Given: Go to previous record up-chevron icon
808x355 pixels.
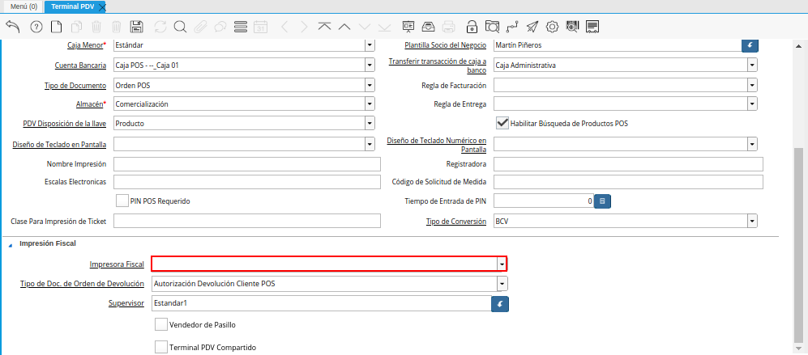Looking at the screenshot, I should point(344,27).
